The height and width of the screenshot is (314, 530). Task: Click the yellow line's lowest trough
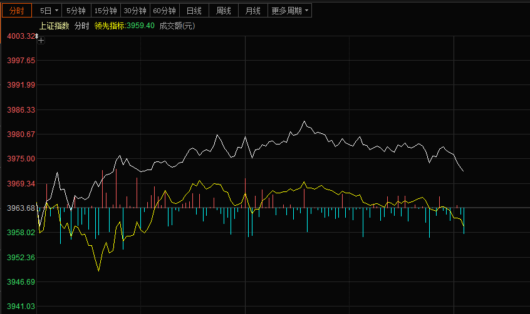pyautogui.click(x=98, y=271)
